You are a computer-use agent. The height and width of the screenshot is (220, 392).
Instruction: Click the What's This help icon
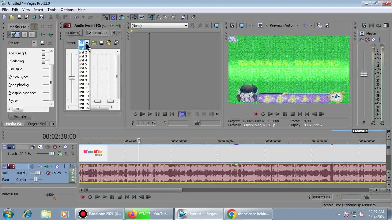193,17
